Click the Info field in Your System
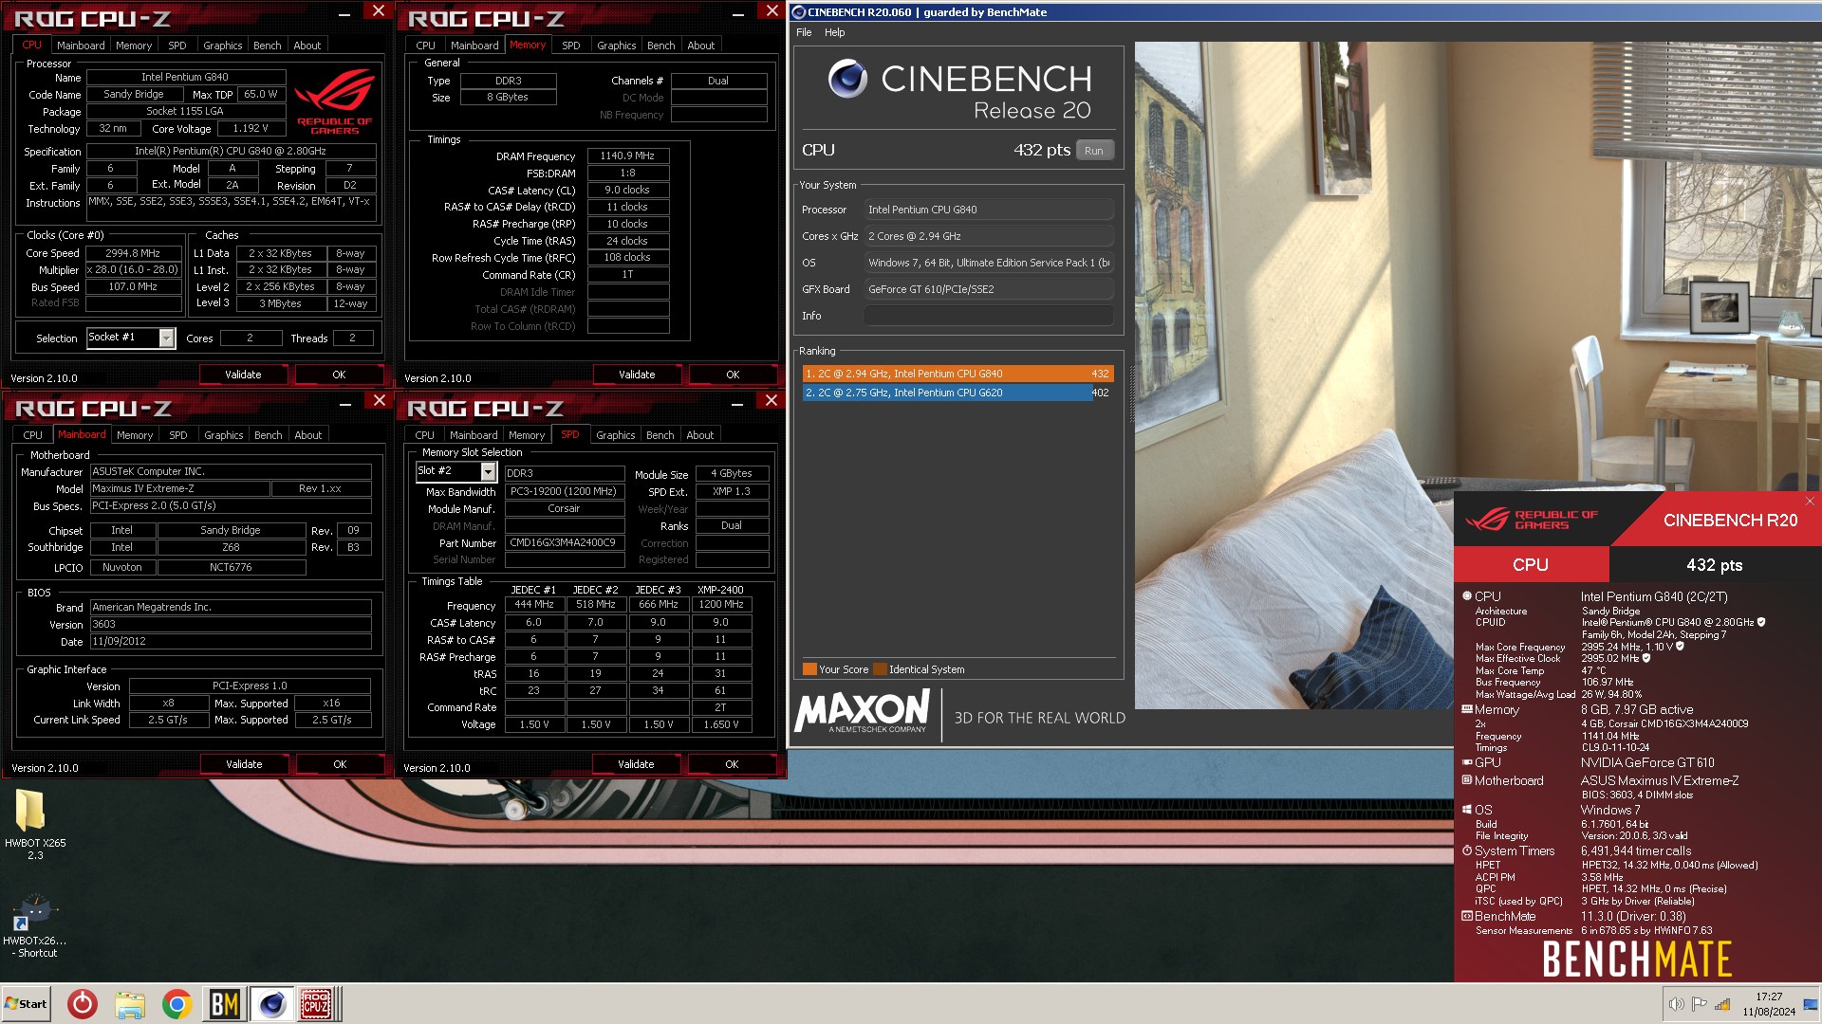The height and width of the screenshot is (1024, 1822). point(988,316)
